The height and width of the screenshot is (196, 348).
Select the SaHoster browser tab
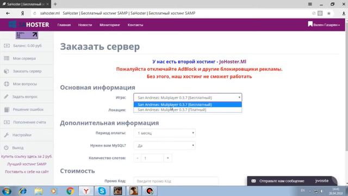[x=26, y=4]
